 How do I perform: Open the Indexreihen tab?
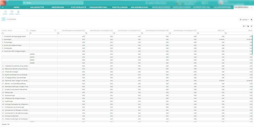coord(58,7)
